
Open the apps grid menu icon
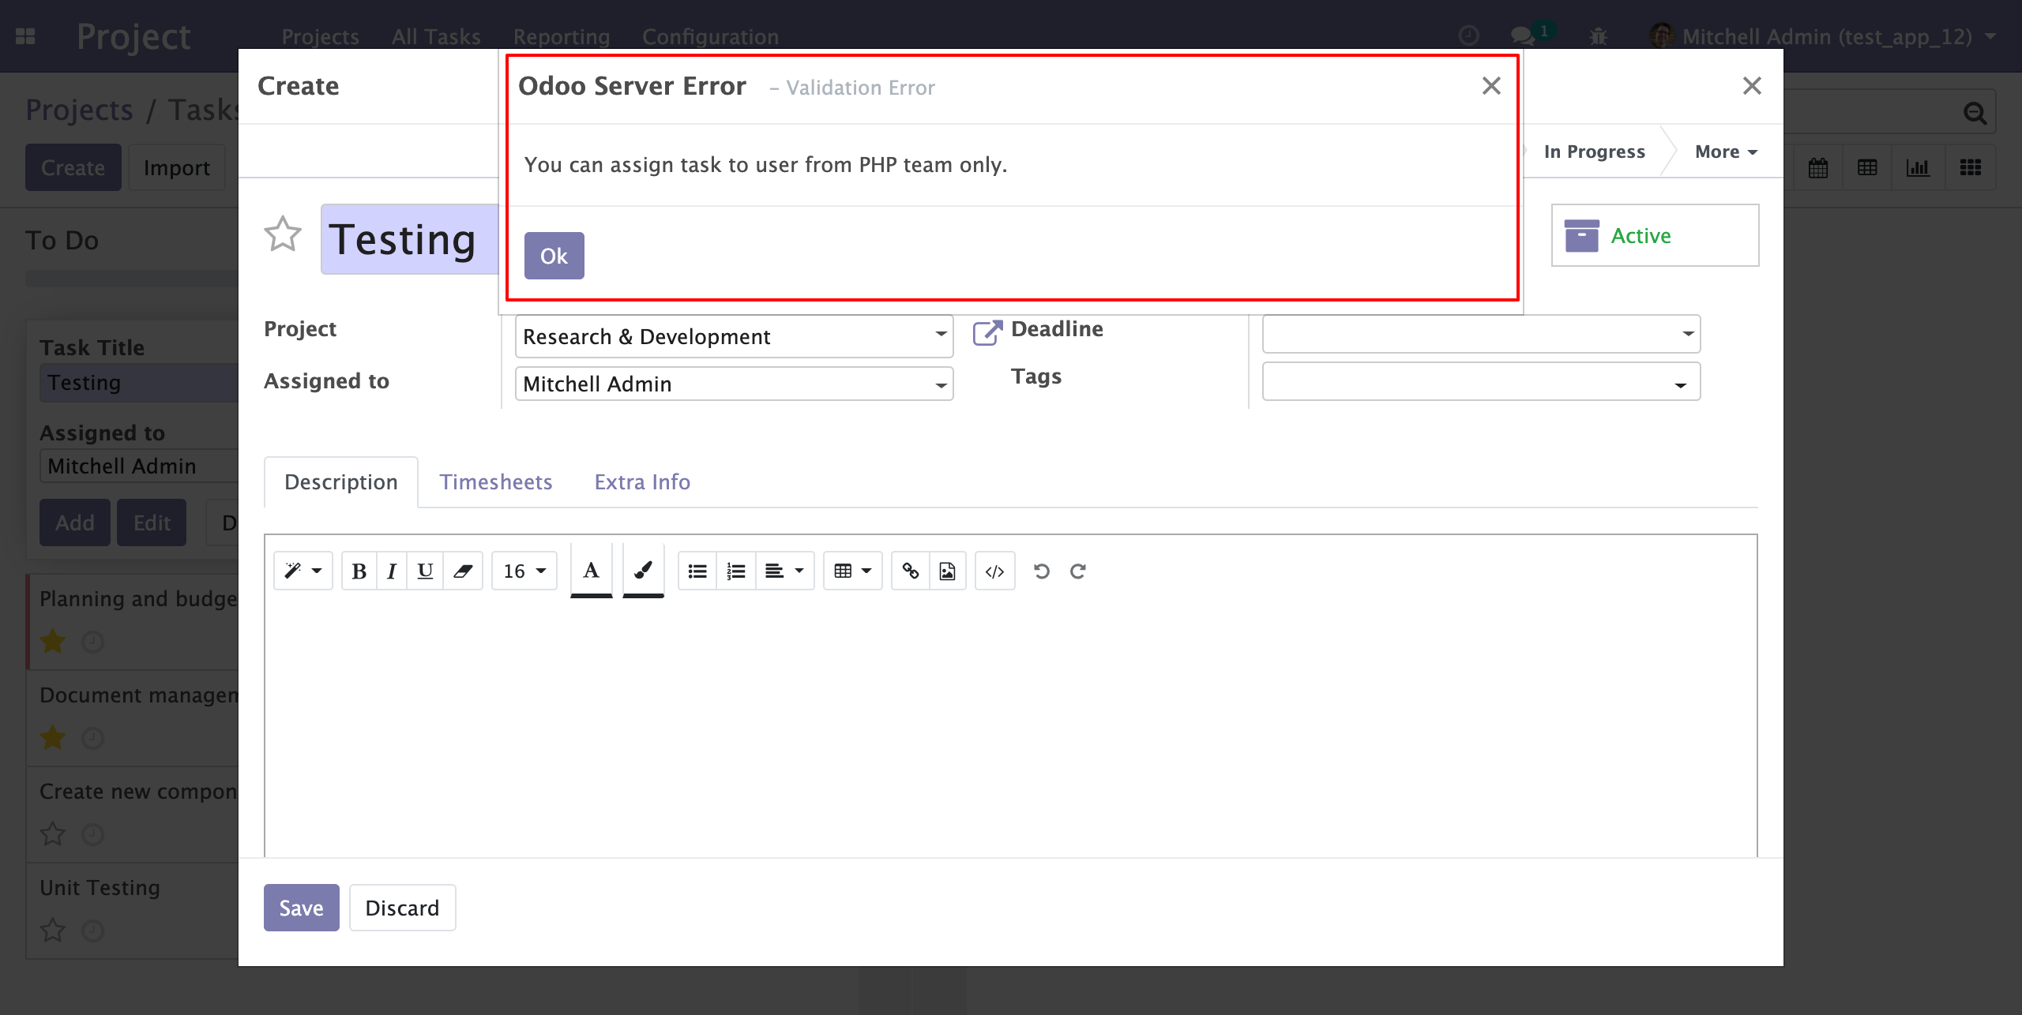(26, 36)
